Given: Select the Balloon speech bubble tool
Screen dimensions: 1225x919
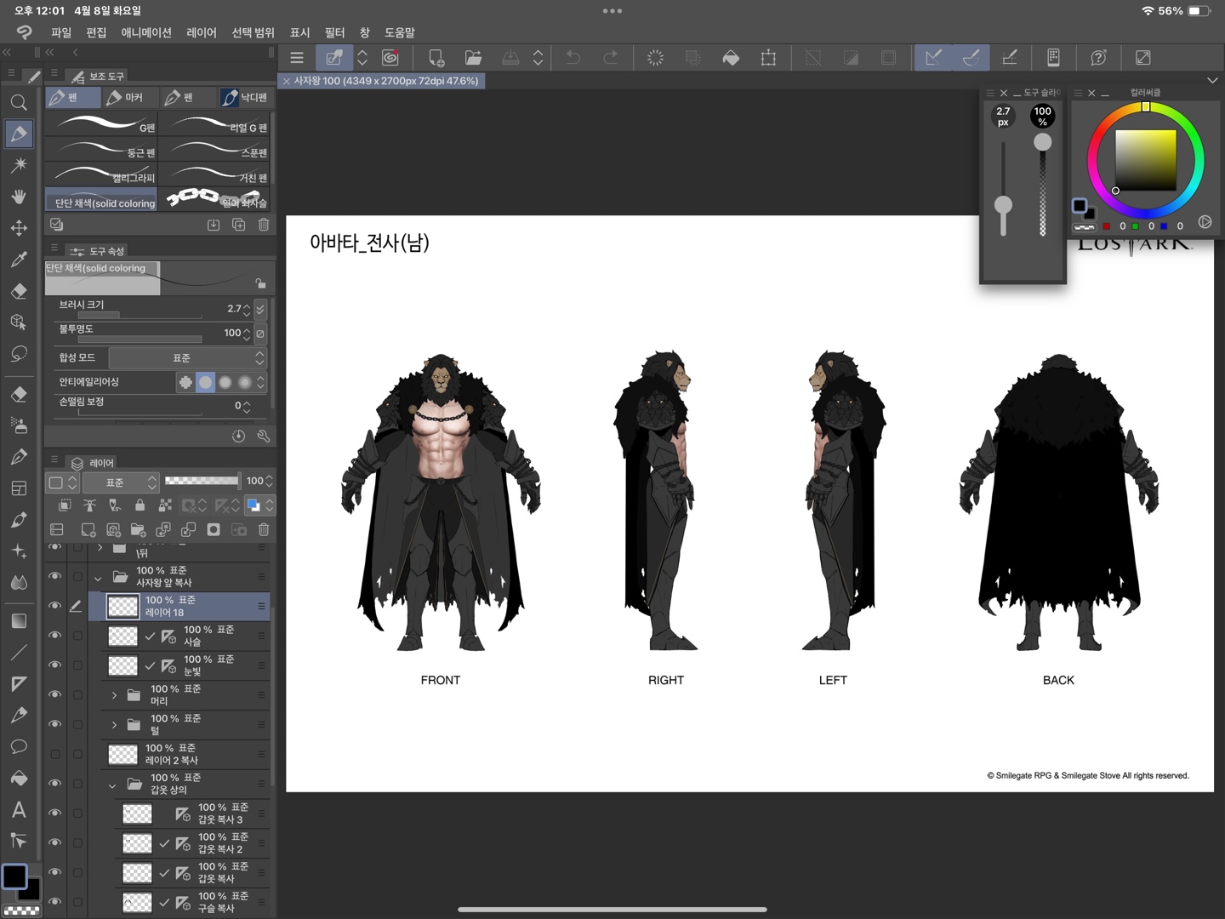Looking at the screenshot, I should [19, 747].
